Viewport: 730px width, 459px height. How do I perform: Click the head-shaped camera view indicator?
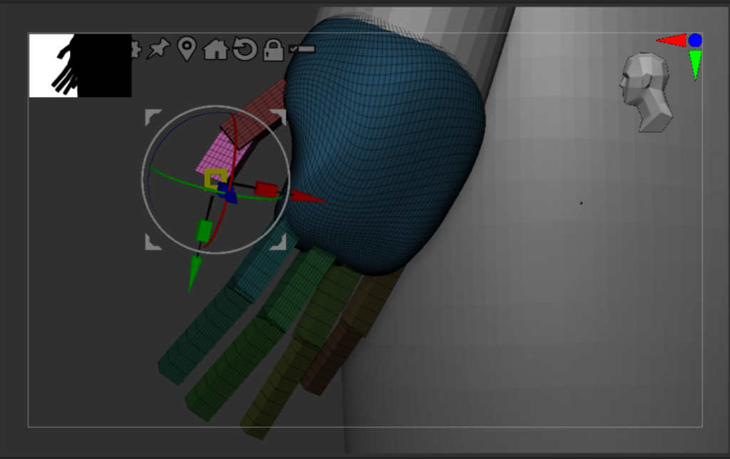click(647, 91)
